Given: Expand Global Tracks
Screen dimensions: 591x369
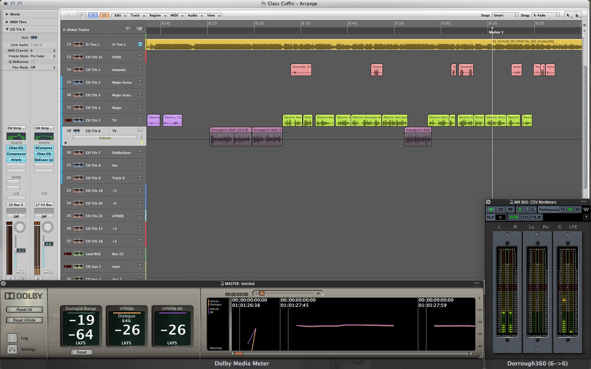Looking at the screenshot, I should click(x=64, y=30).
